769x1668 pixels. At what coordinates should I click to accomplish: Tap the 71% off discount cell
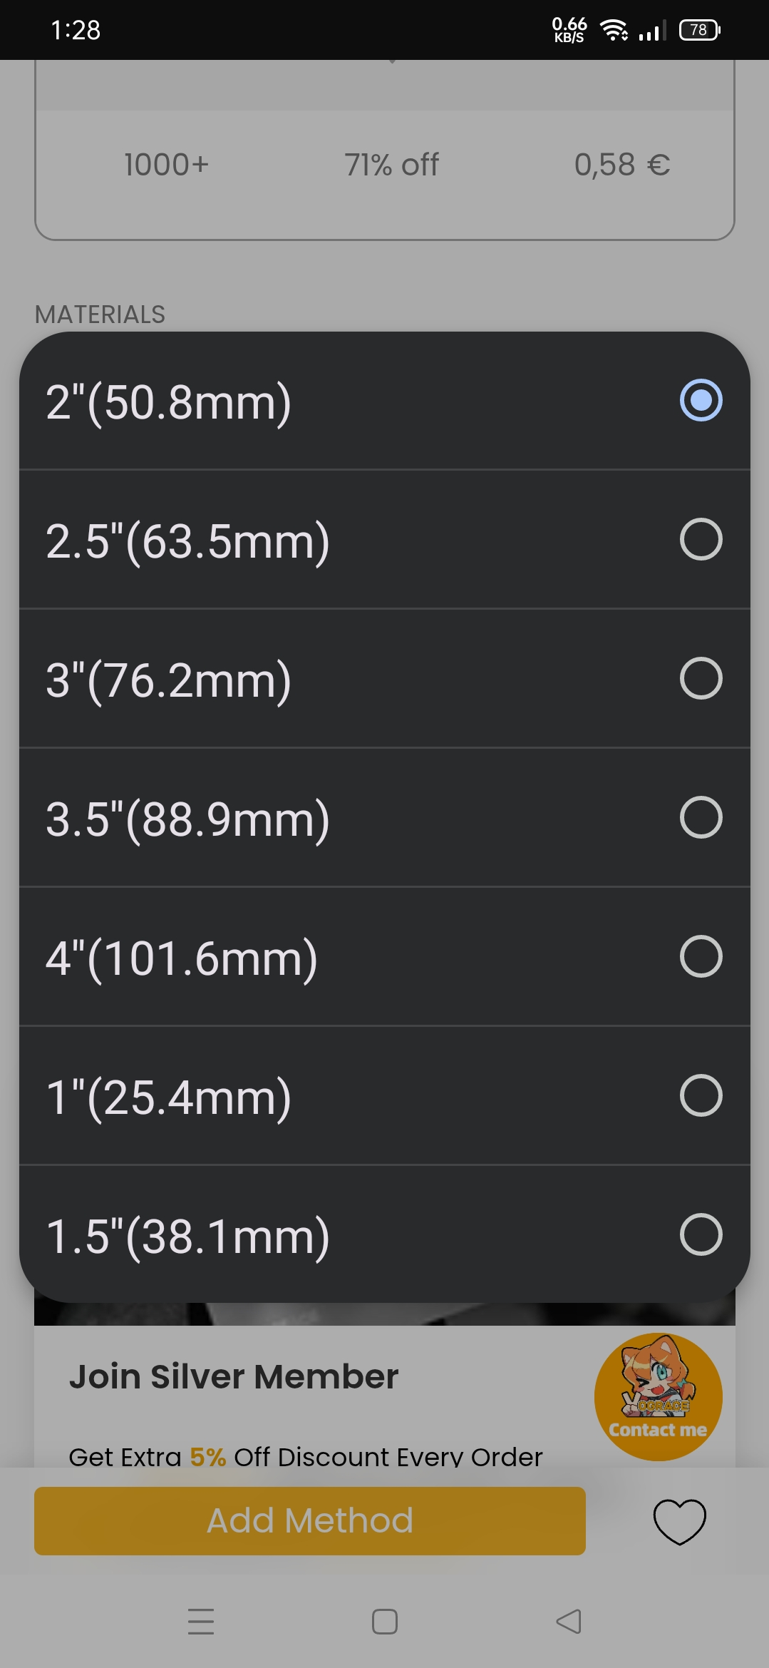(x=391, y=165)
